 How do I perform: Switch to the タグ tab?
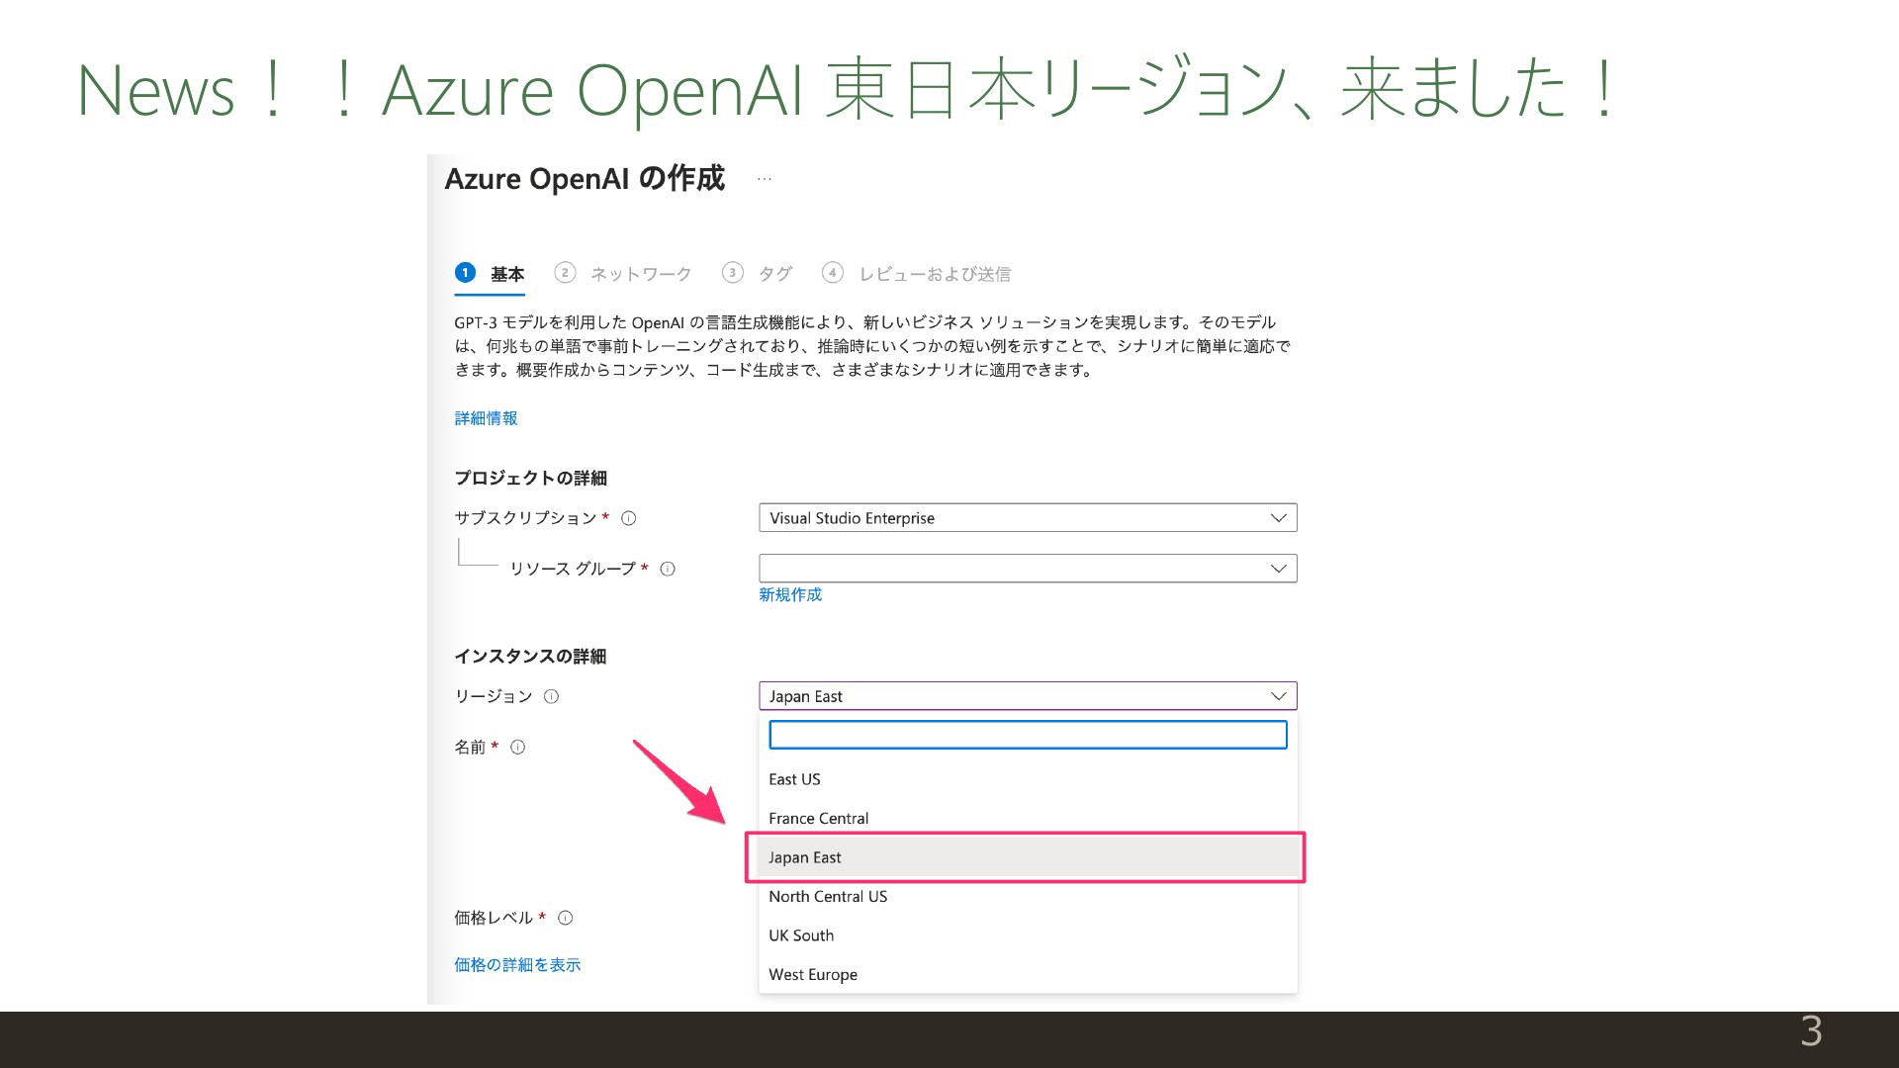(757, 274)
